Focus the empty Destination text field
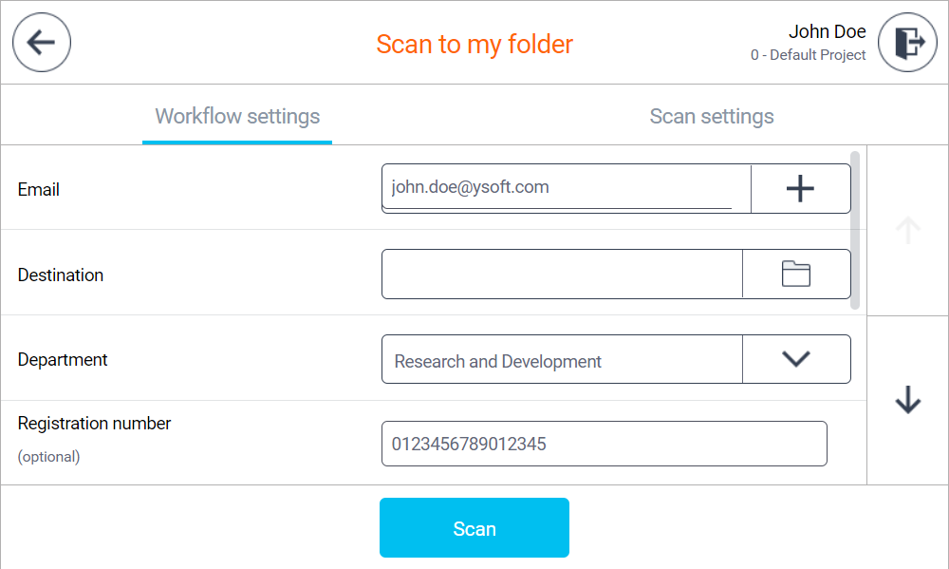Image resolution: width=949 pixels, height=569 pixels. 562,275
